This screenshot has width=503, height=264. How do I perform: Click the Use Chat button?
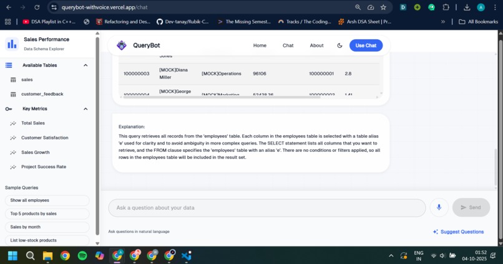click(366, 45)
